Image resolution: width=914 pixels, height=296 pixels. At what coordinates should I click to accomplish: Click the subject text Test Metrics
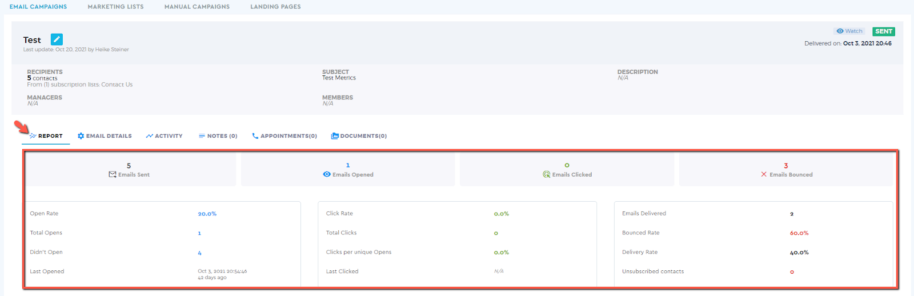pos(339,78)
